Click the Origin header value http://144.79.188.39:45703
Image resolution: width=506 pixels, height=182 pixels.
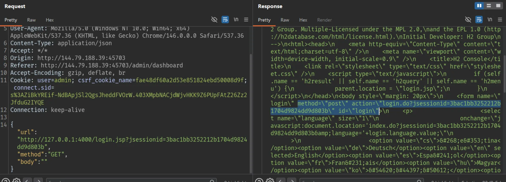pos(81,58)
